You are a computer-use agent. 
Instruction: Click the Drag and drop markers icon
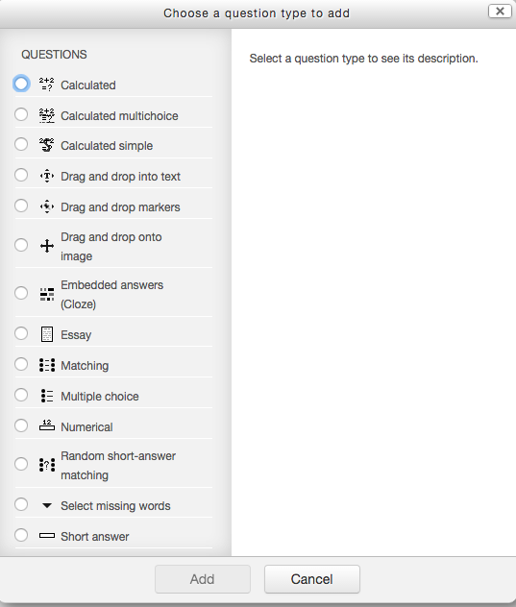pyautogui.click(x=47, y=206)
